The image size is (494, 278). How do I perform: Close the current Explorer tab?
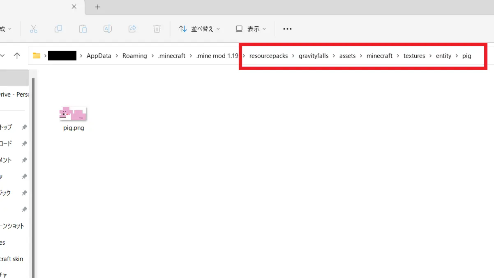click(74, 7)
